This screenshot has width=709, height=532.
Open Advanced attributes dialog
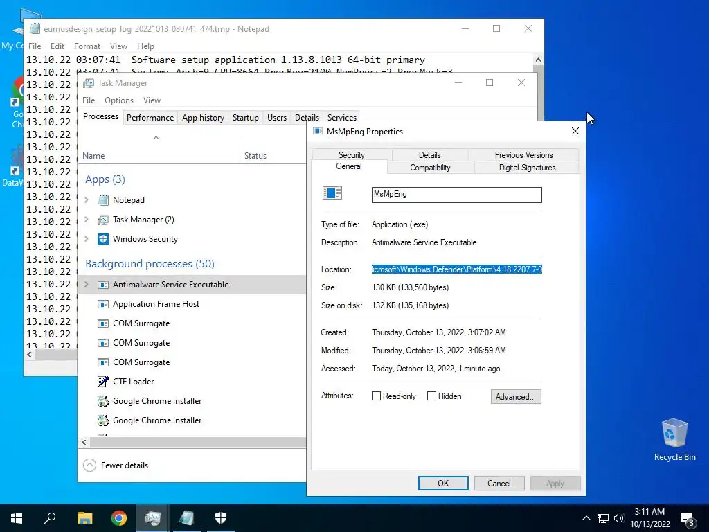[x=515, y=397]
